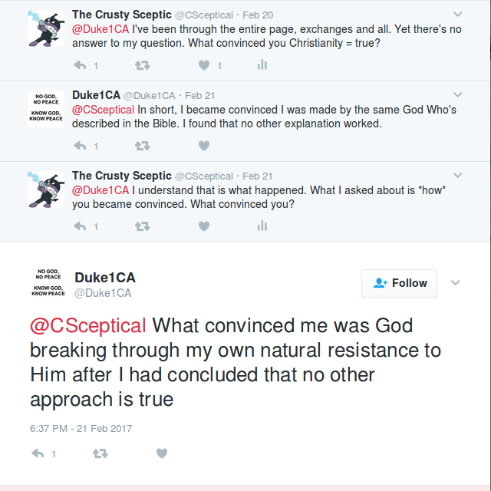The width and height of the screenshot is (491, 491).
Task: Open analytics of the 'What convinced you?' tweet
Action: click(262, 226)
